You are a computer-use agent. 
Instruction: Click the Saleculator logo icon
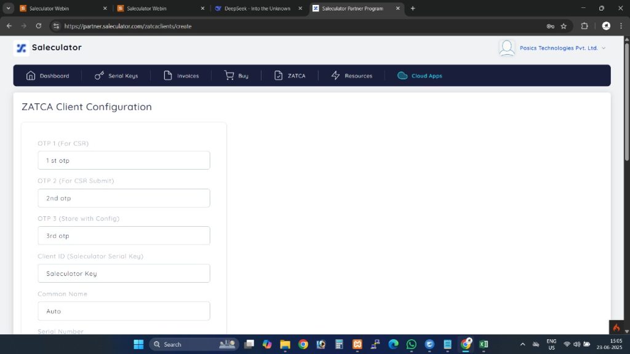point(22,48)
